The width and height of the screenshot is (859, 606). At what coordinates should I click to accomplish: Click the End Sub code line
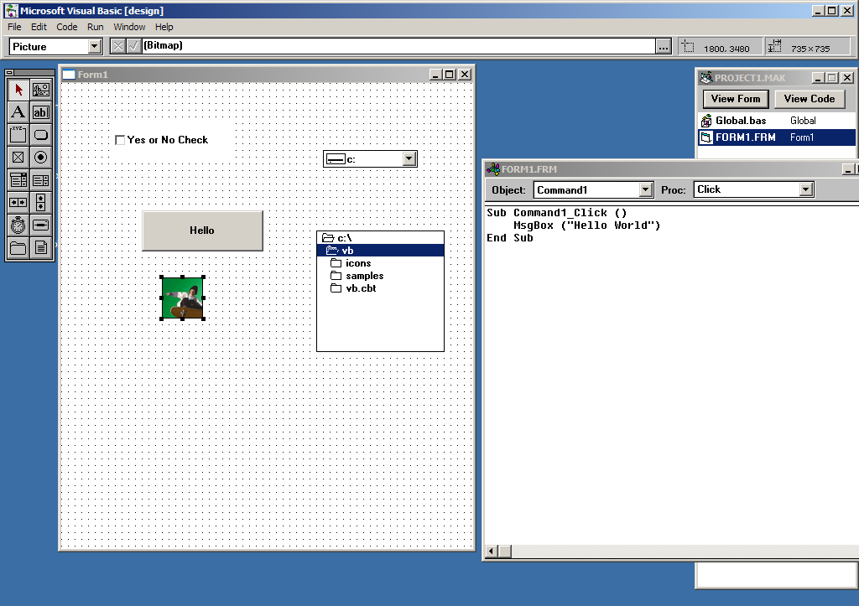click(509, 238)
